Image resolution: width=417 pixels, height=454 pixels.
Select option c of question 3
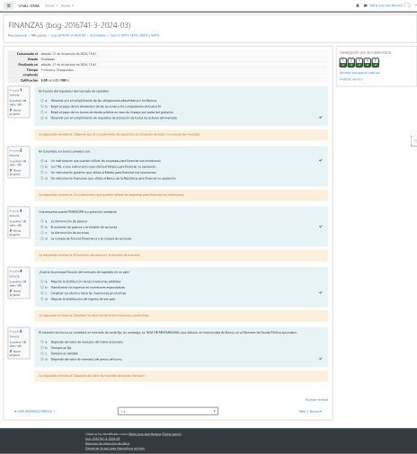[42, 233]
